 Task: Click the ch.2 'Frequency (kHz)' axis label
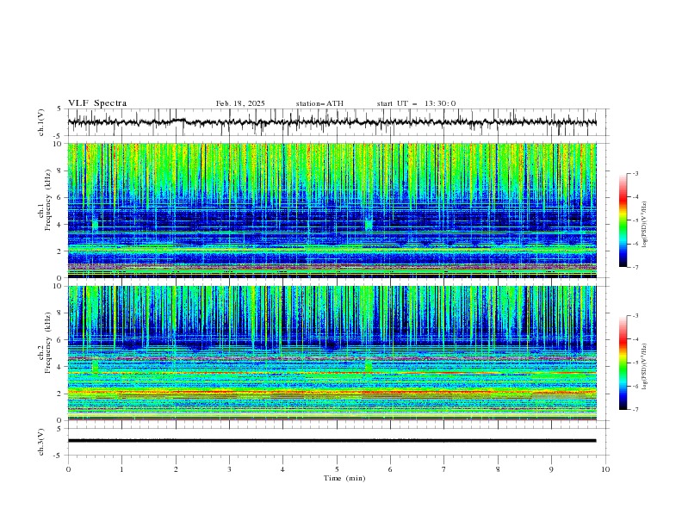(x=48, y=342)
